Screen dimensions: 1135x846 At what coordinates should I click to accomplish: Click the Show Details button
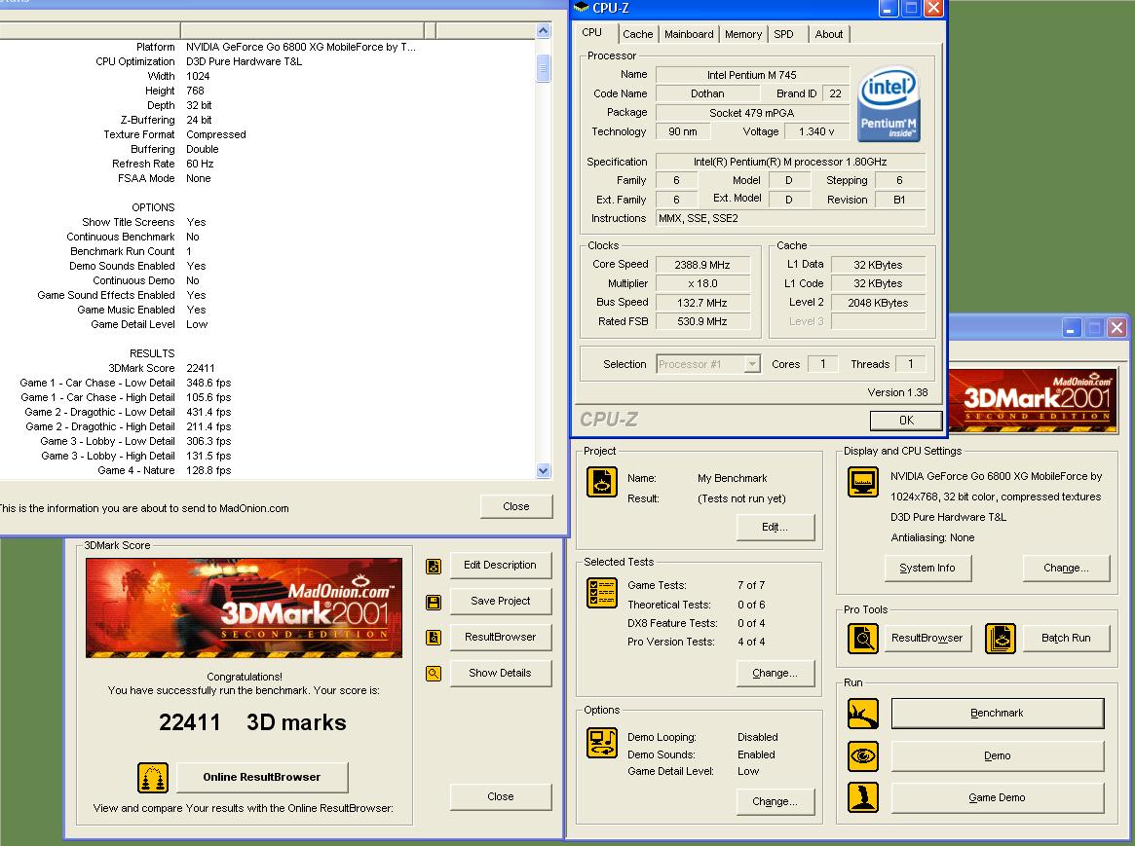click(500, 673)
